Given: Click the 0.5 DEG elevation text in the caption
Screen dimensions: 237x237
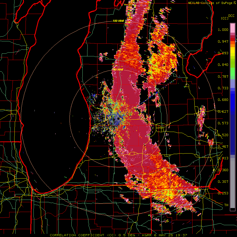Looking at the screenshot, I should 127,235.
